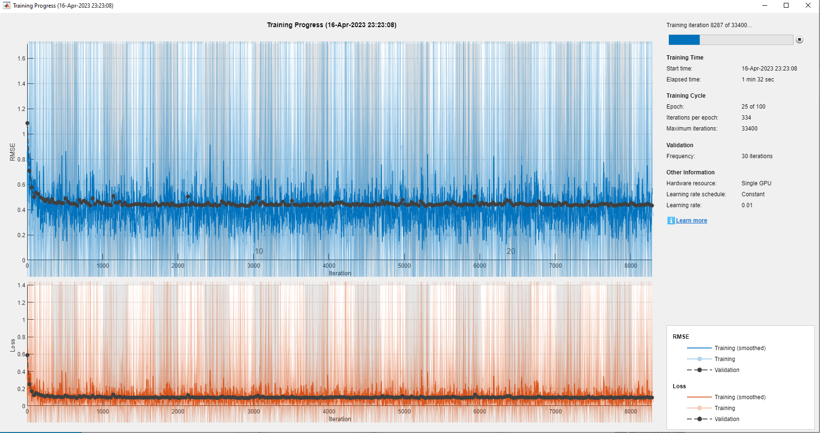The width and height of the screenshot is (820, 433).
Task: Click the Learn more info icon
Action: click(671, 221)
